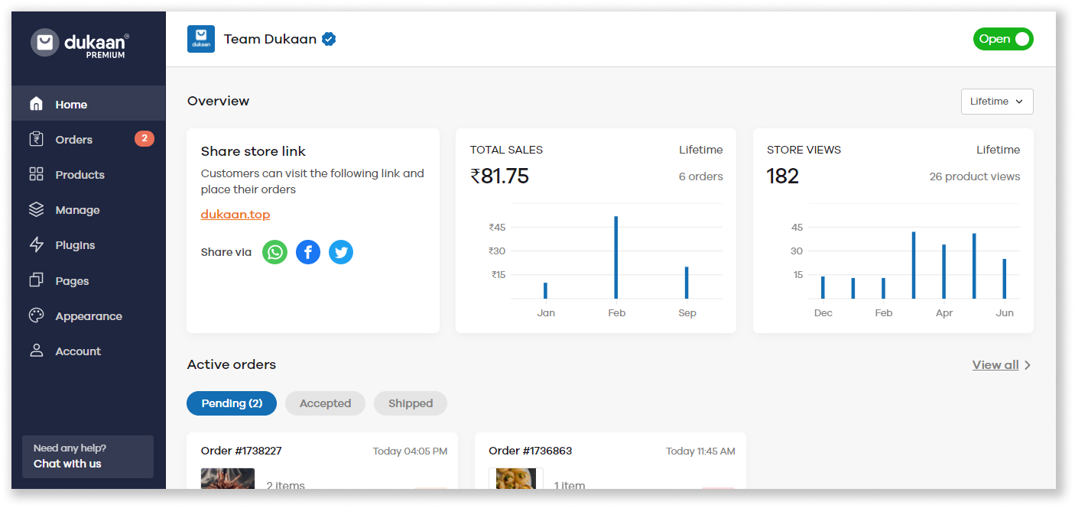Click the Dukaan Premium logo
This screenshot has width=1075, height=508.
coord(80,44)
